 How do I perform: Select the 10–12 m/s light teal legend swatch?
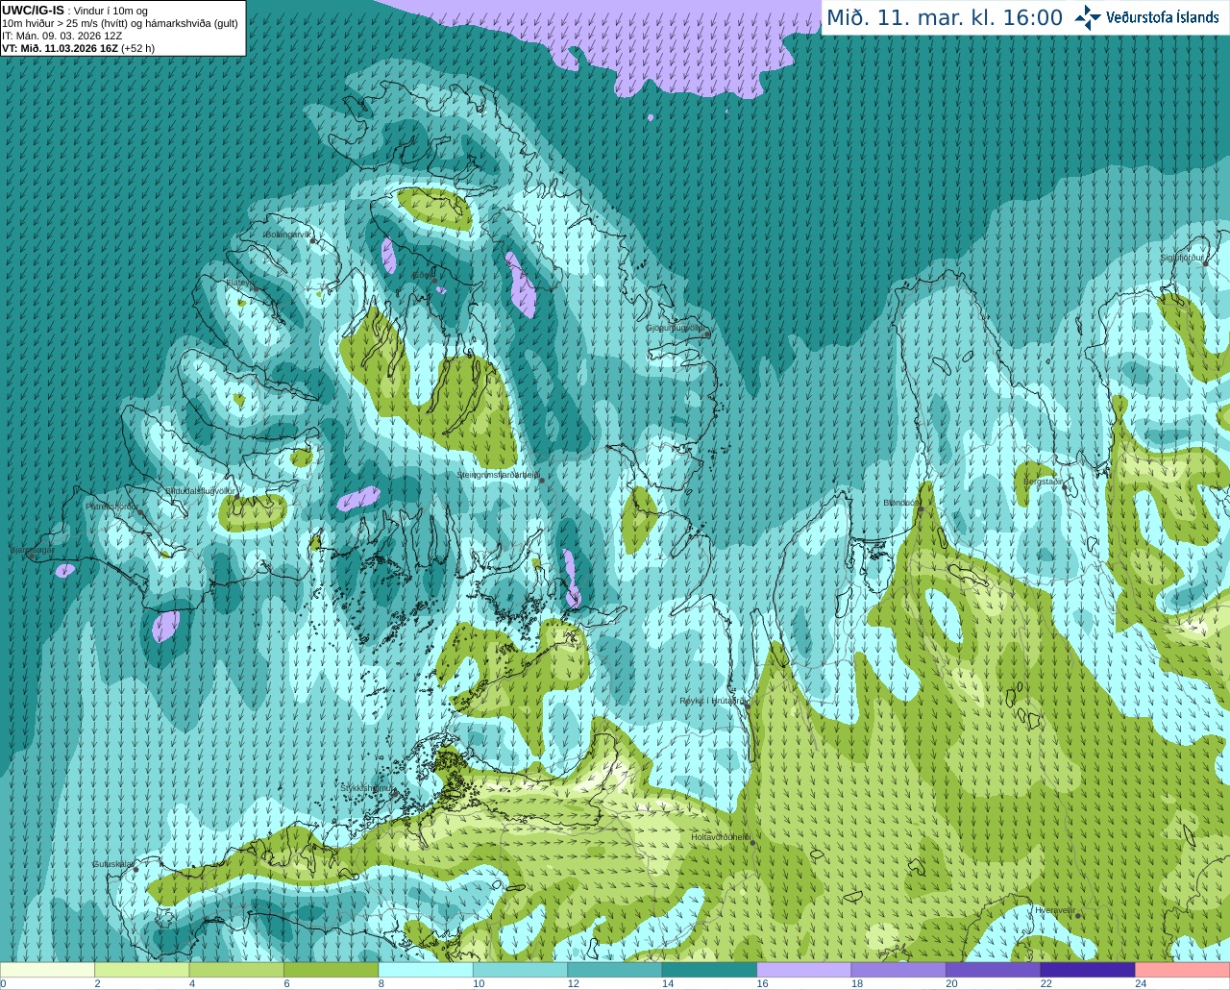tap(521, 970)
